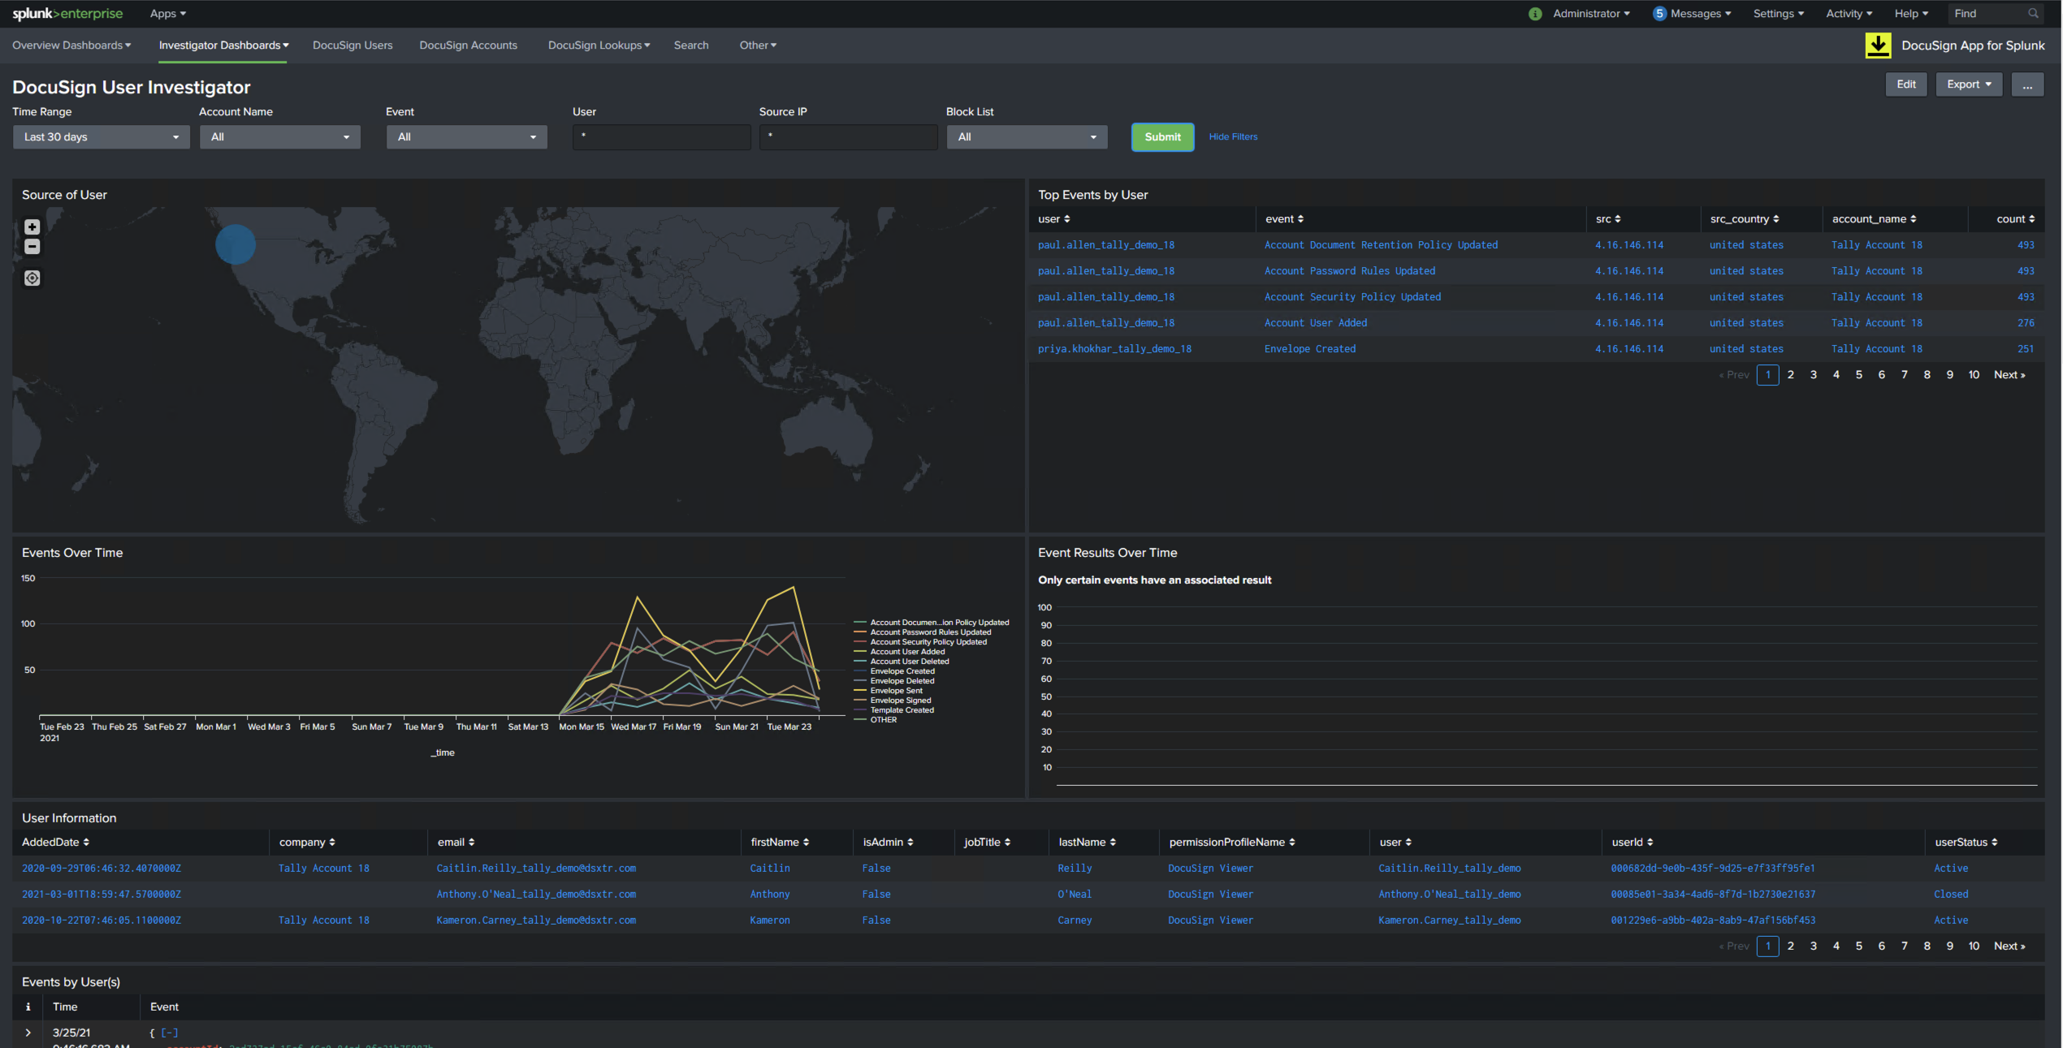Click the Hide Filters link
2063x1048 pixels.
click(1233, 136)
